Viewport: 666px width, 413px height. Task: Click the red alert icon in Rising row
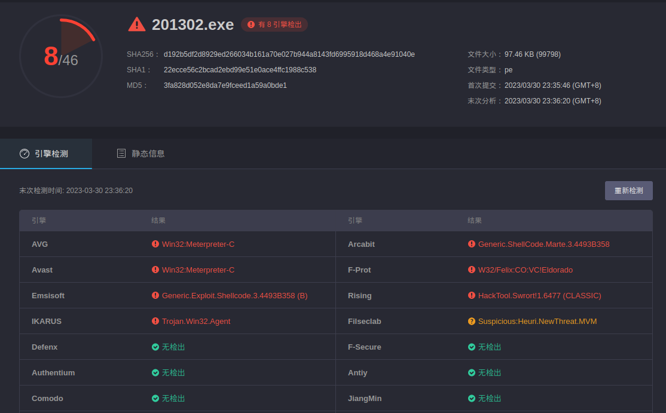click(472, 295)
